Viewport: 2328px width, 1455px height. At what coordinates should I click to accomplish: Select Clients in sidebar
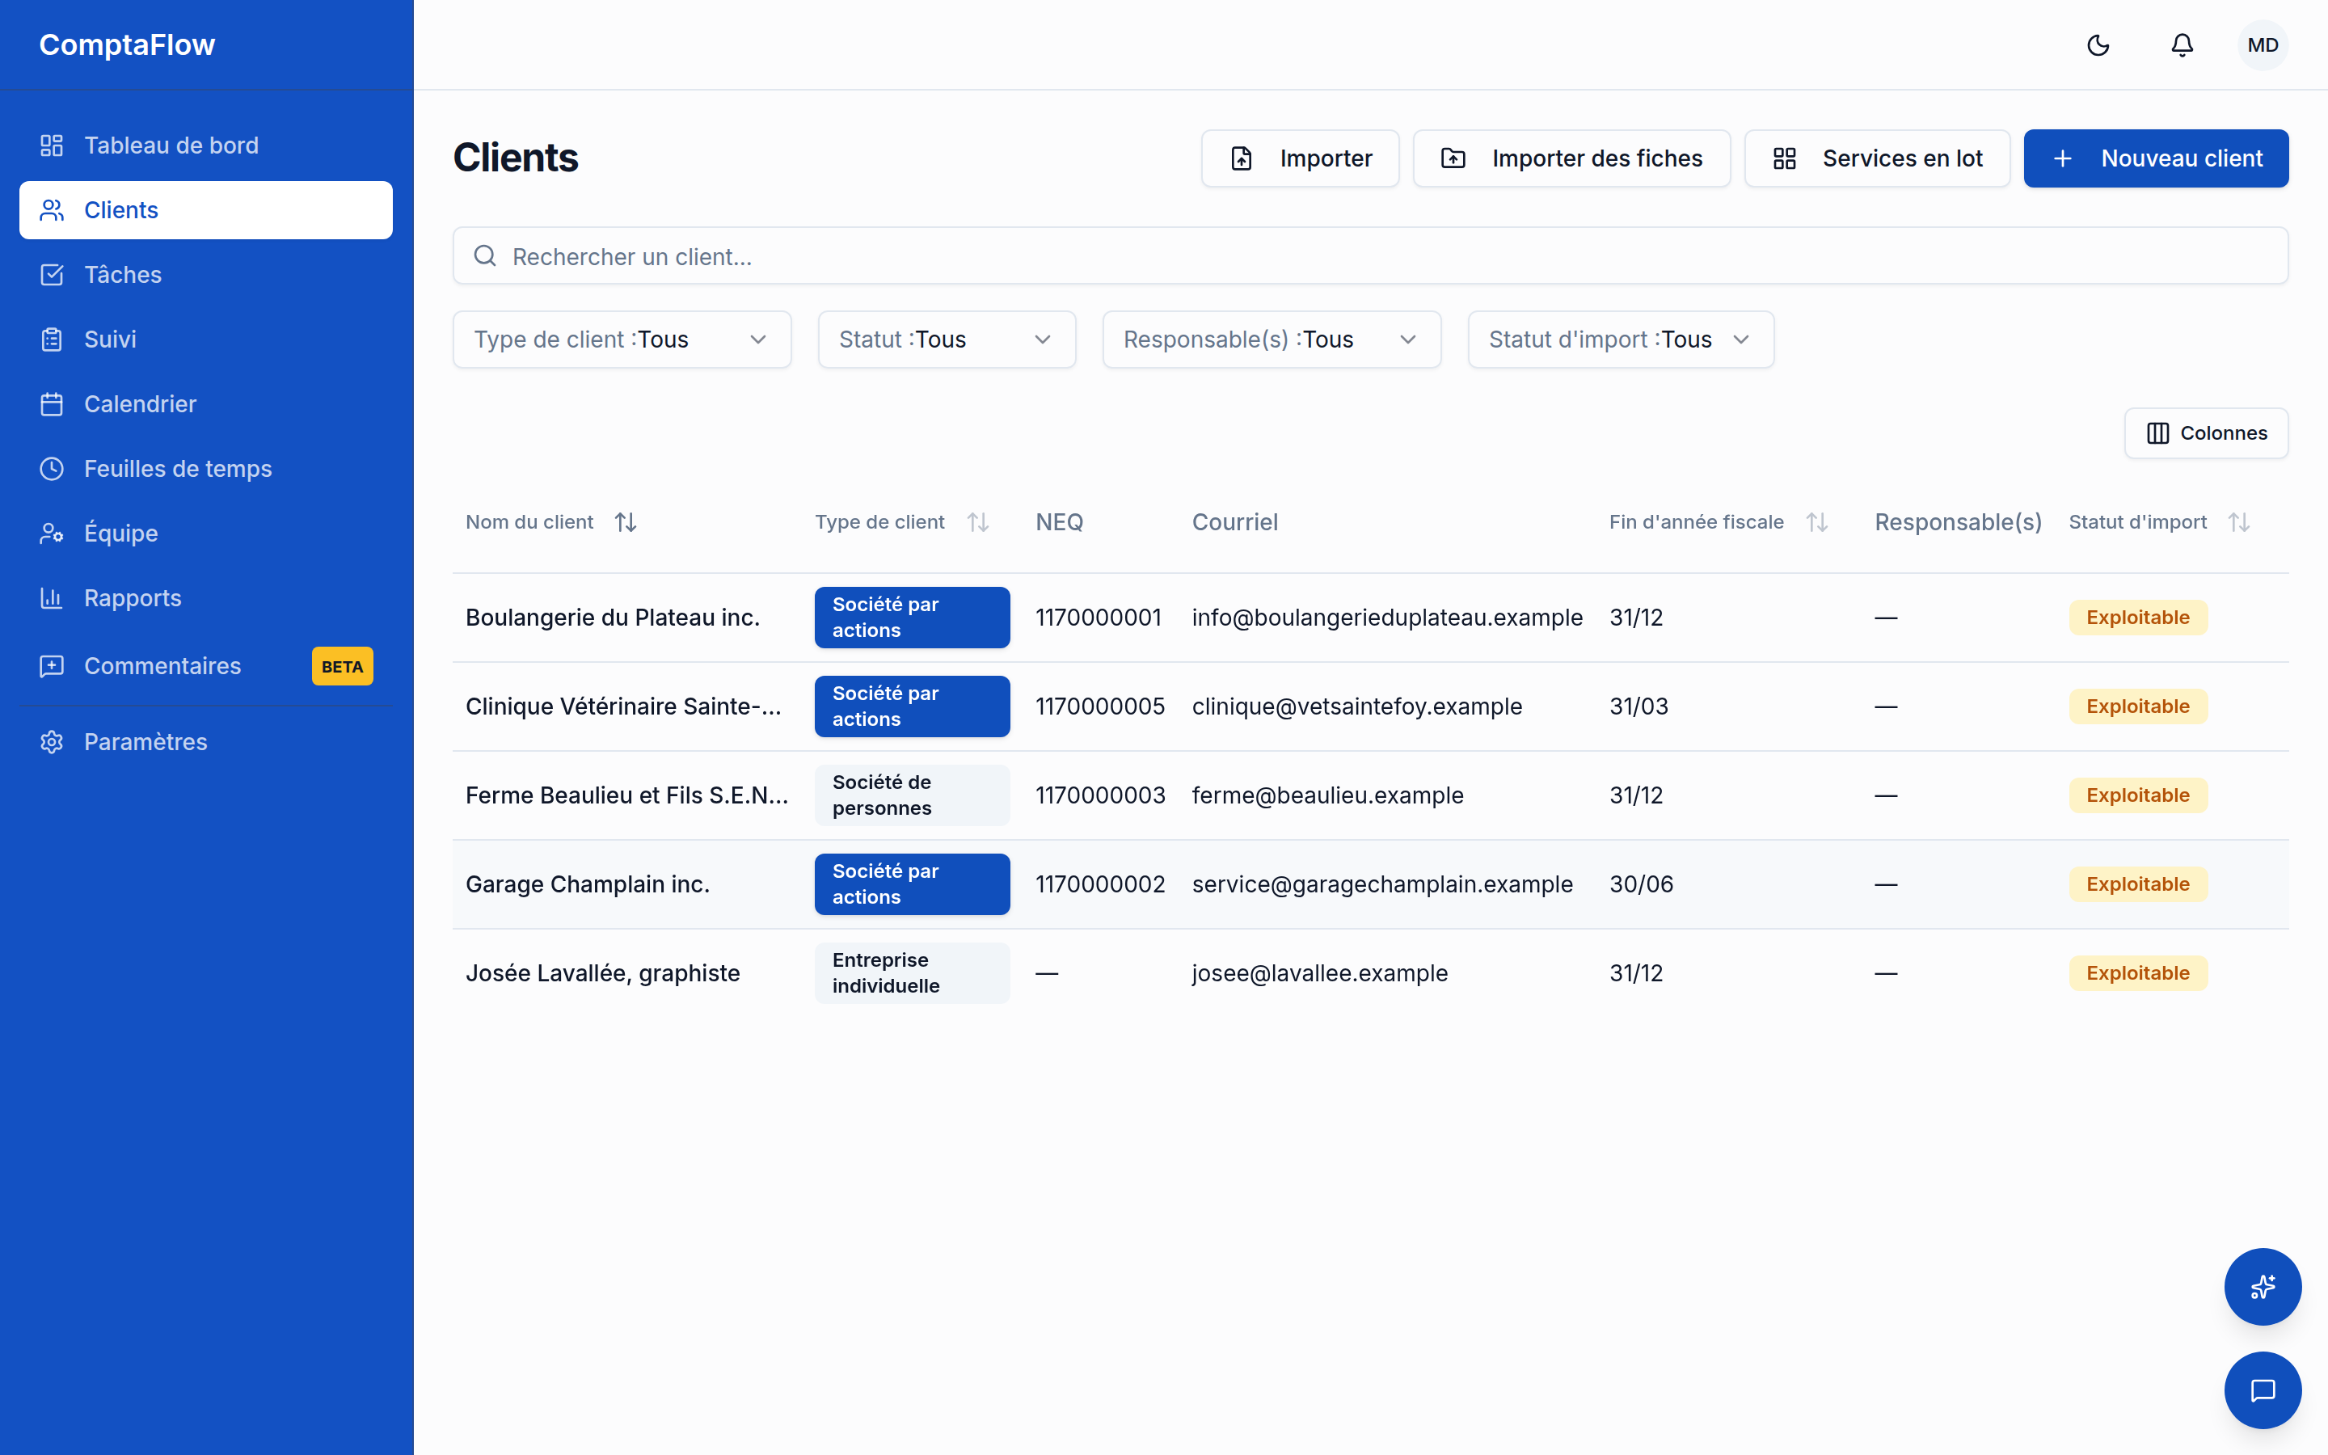tap(206, 210)
